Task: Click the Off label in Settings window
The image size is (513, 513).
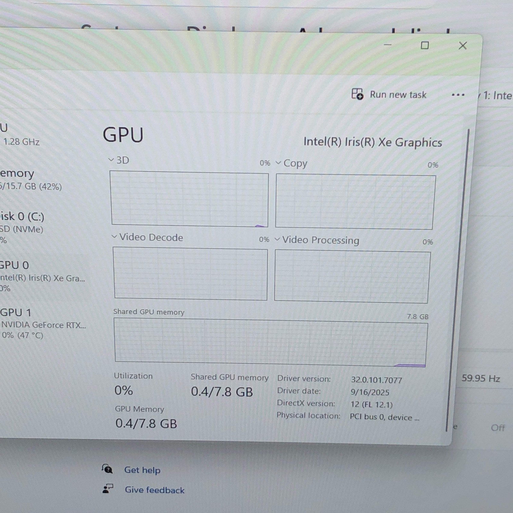Action: click(x=498, y=428)
